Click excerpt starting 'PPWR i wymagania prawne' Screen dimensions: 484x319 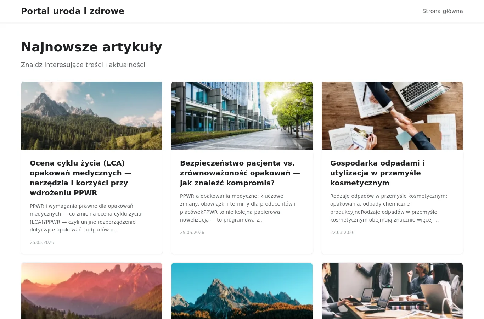[x=85, y=218]
